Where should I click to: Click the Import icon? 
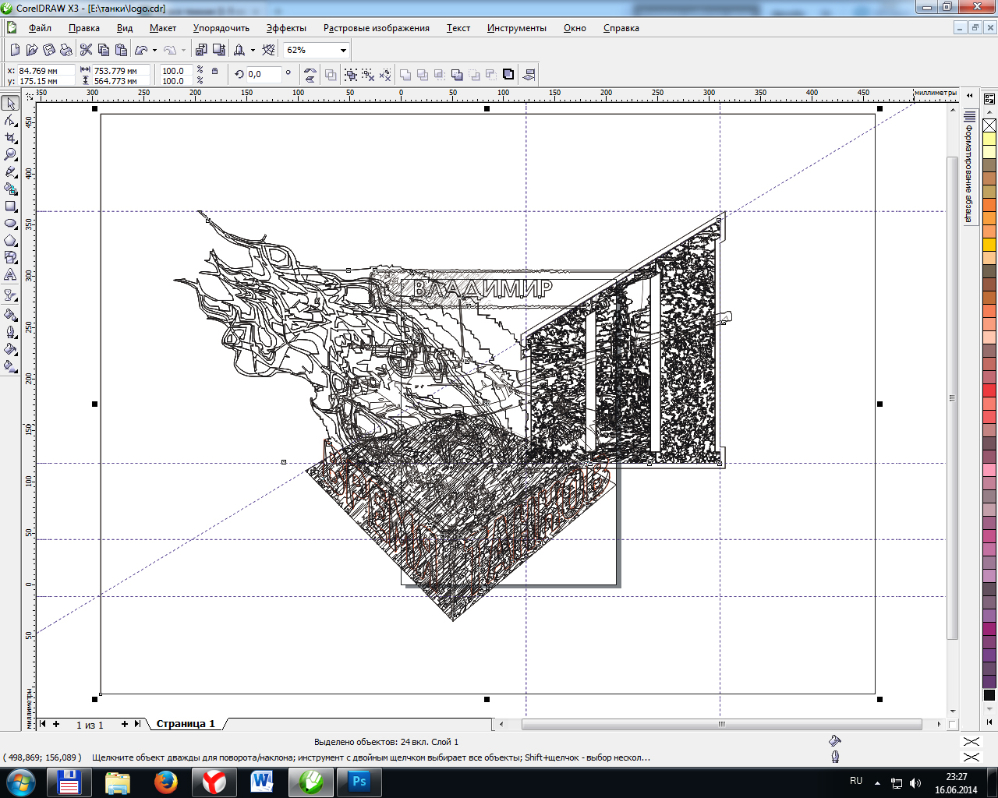(202, 50)
